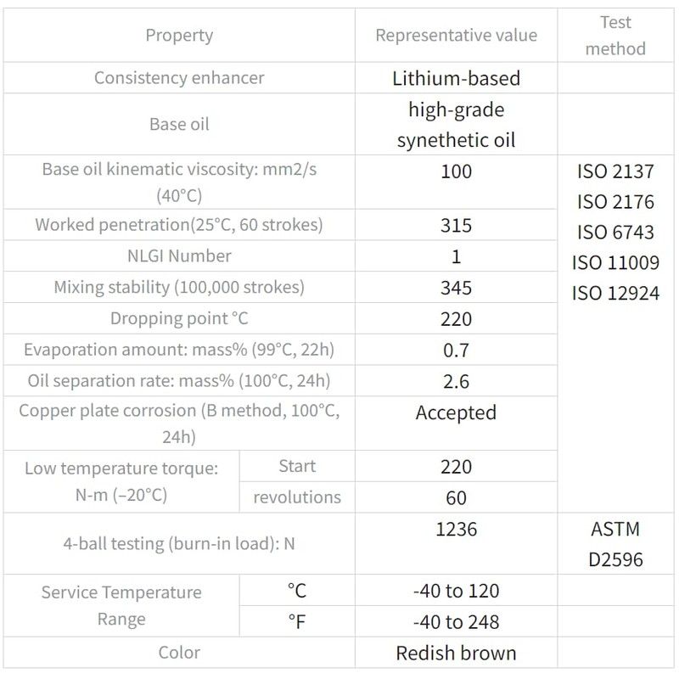Select the Representative value header cell
This screenshot has height=679, width=679.
pyautogui.click(x=456, y=36)
